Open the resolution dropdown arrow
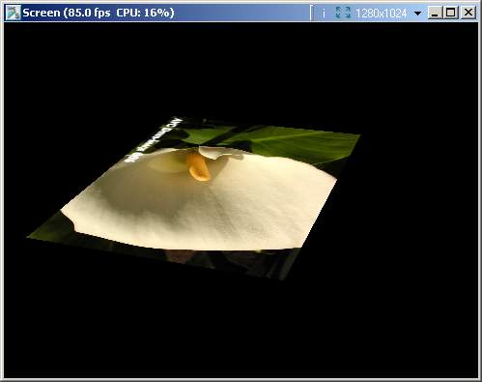 tap(417, 14)
